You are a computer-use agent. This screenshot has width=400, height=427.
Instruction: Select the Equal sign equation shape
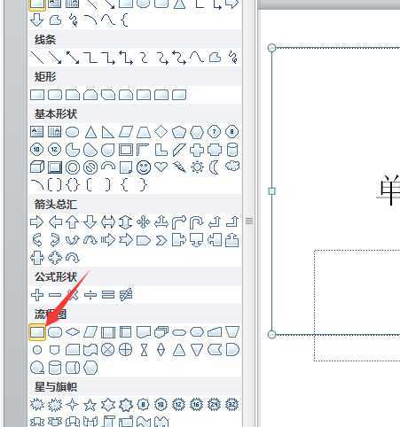pos(108,295)
